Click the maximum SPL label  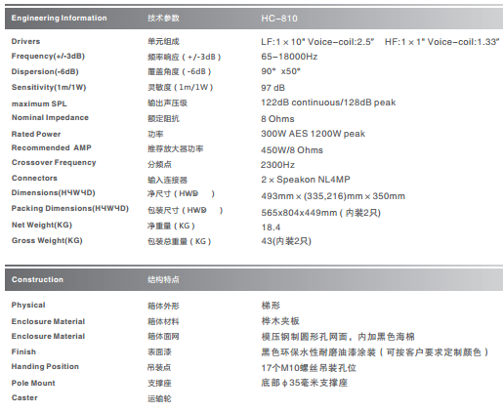(39, 103)
